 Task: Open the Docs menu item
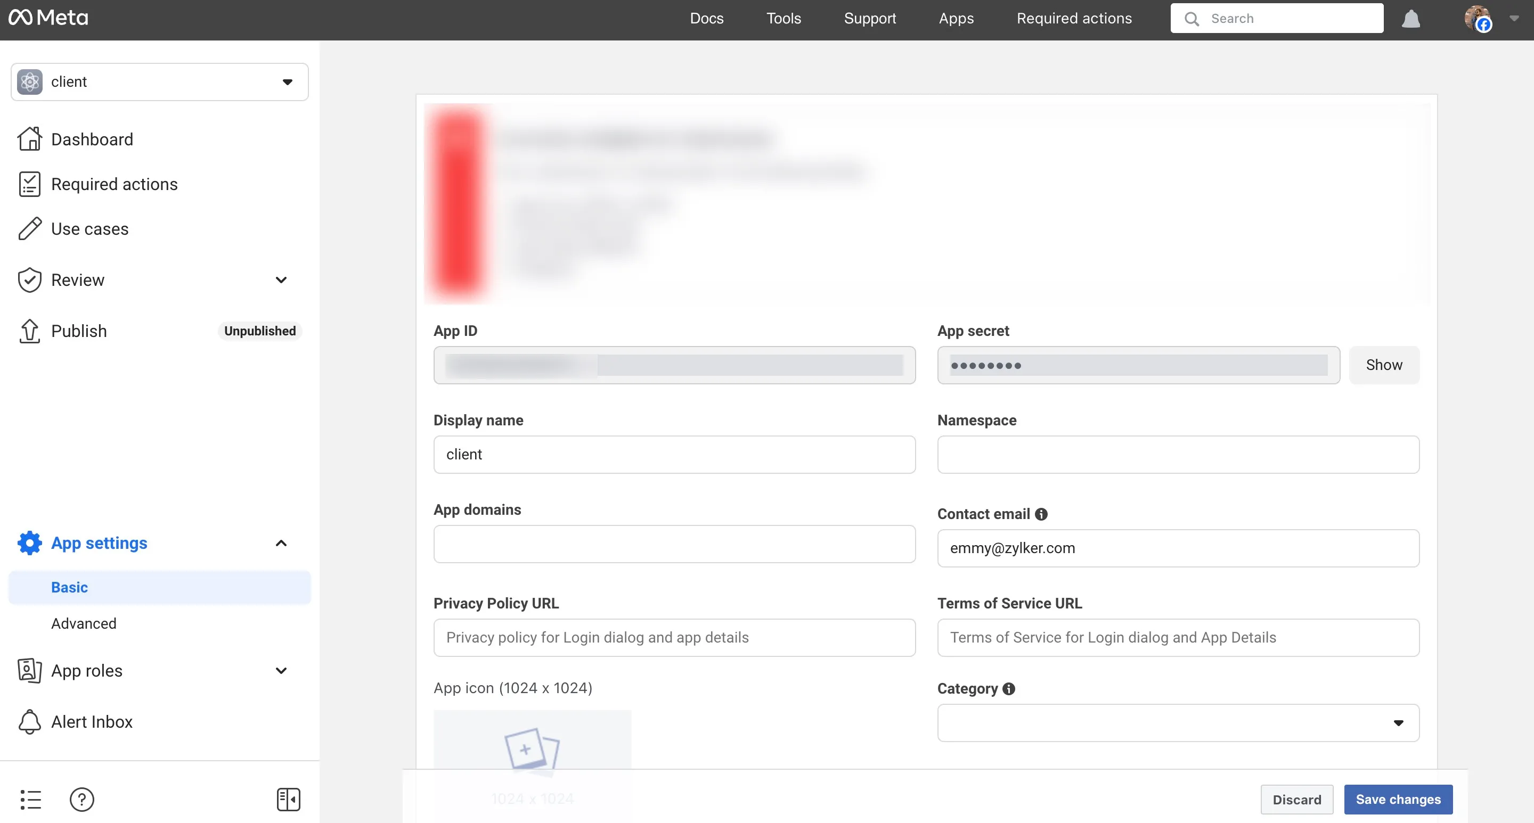[706, 19]
